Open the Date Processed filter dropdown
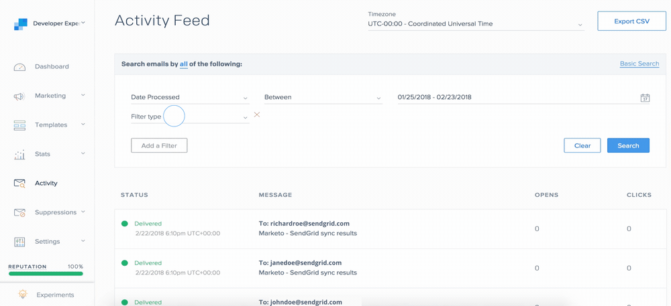 pyautogui.click(x=189, y=98)
